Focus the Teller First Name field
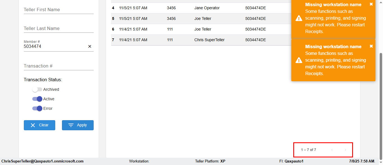The width and height of the screenshot is (383, 165). [x=59, y=10]
